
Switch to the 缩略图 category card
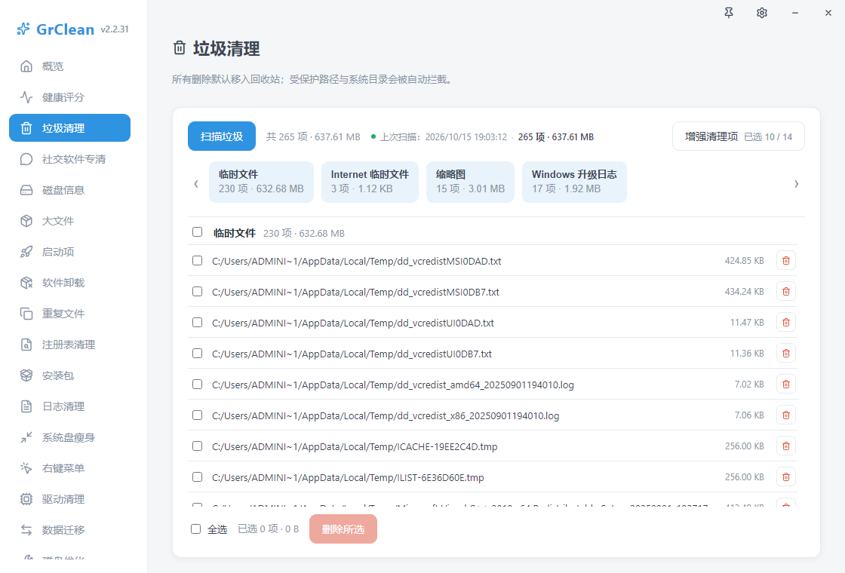pos(471,182)
